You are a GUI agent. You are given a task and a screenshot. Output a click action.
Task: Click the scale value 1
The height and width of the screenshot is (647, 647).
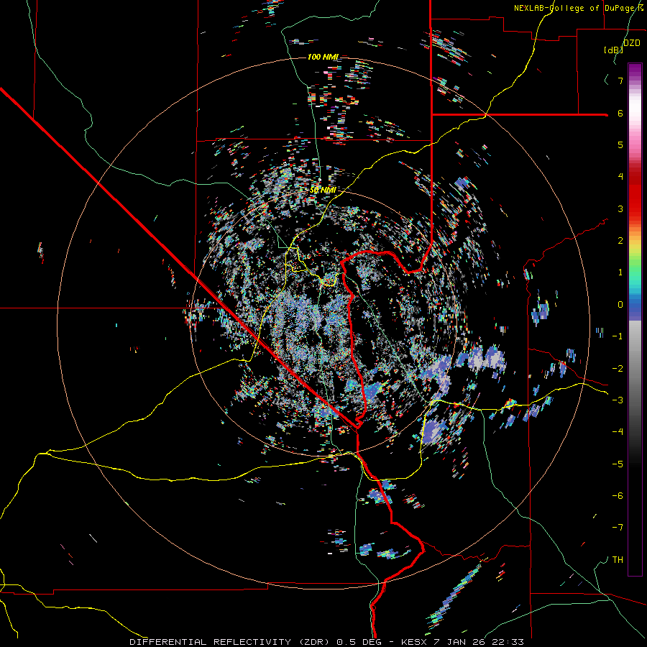tap(620, 272)
